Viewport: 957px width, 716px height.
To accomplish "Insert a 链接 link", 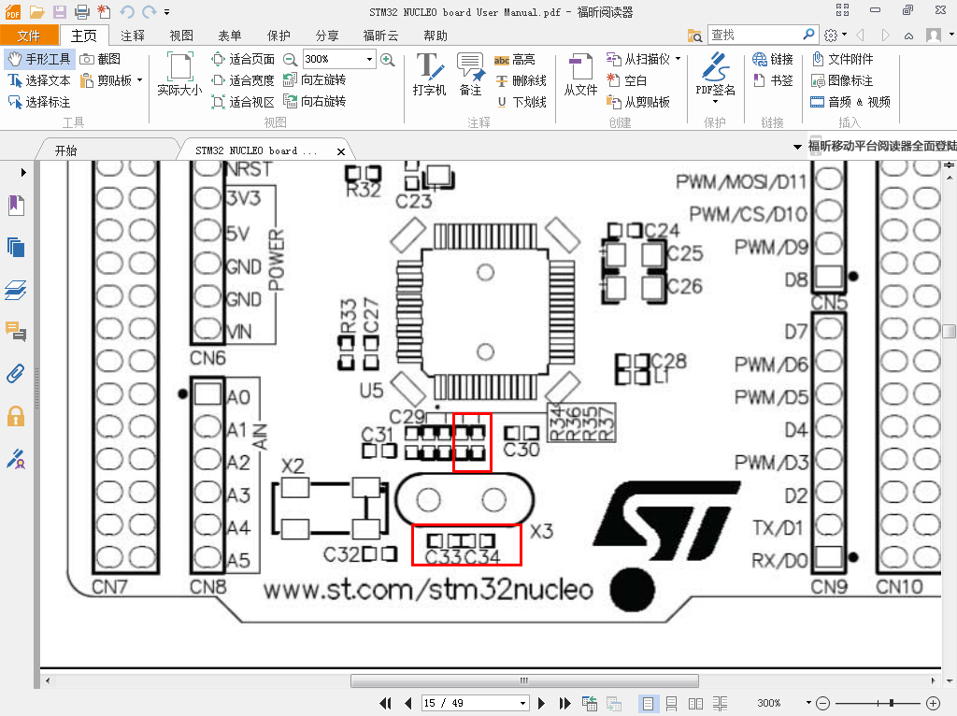I will pyautogui.click(x=773, y=59).
